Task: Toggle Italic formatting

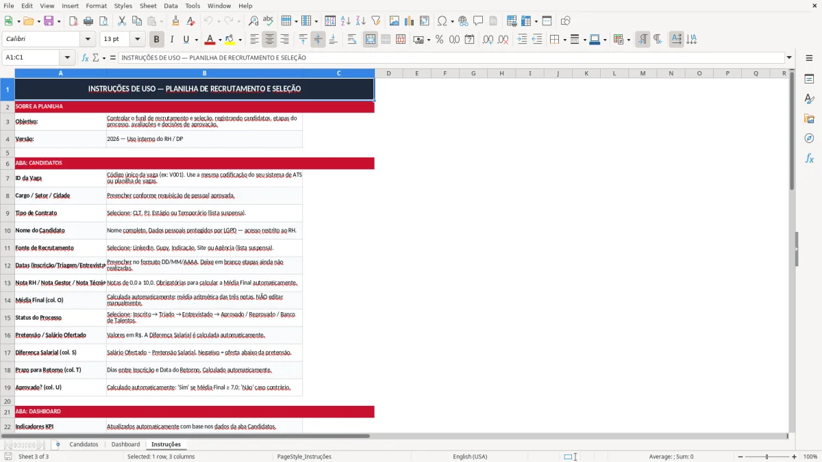Action: pos(172,40)
